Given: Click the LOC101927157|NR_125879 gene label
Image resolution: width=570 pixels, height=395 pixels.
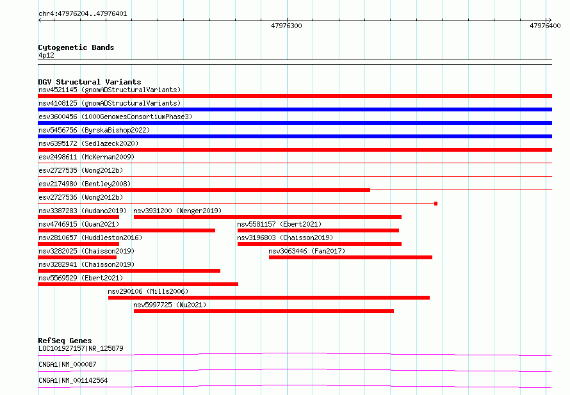Looking at the screenshot, I should pyautogui.click(x=81, y=348).
